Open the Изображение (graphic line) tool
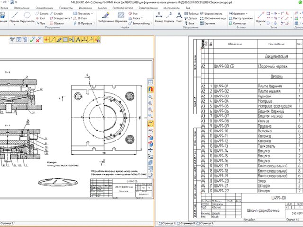Screen dimensions: 303x227 coord(106,17)
